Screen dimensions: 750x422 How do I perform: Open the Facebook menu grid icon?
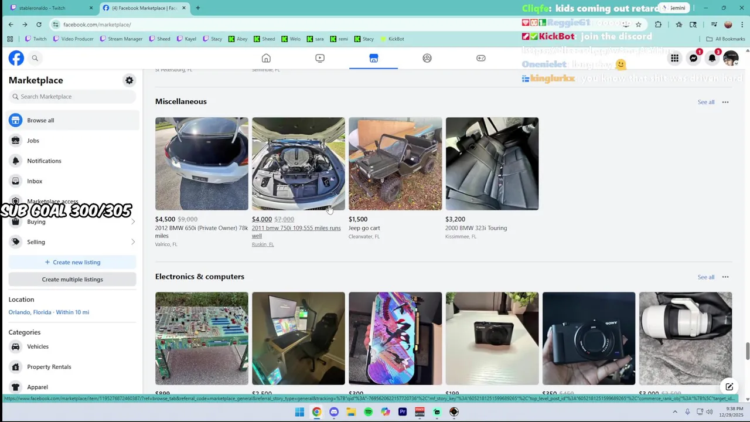coord(675,58)
